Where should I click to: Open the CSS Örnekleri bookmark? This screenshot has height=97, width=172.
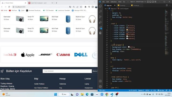(x=48, y=11)
